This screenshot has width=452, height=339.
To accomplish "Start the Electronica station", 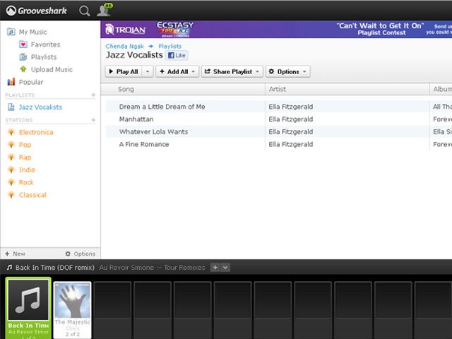I will 36,132.
